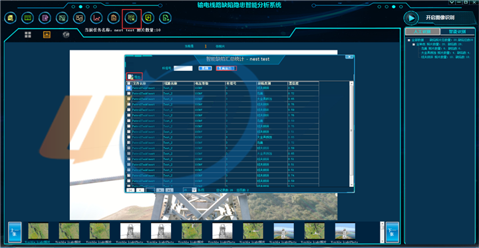Click the export (导出) button with file icon

click(134, 77)
